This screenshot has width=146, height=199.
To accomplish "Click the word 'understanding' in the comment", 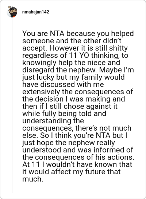I will pos(47,121).
